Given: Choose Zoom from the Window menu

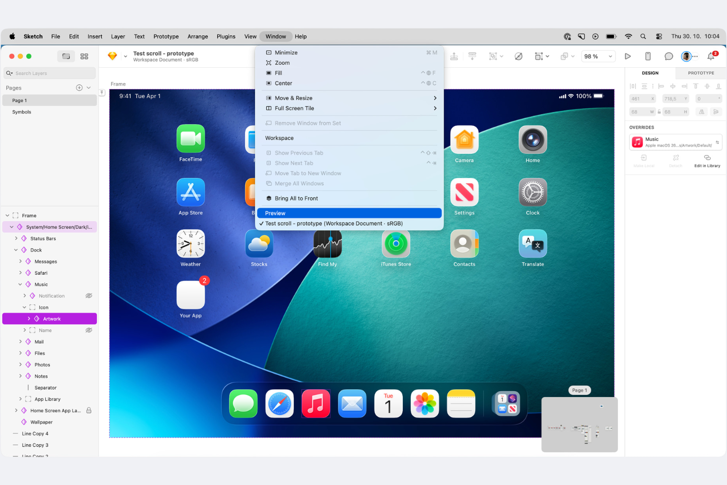Looking at the screenshot, I should pos(349,63).
